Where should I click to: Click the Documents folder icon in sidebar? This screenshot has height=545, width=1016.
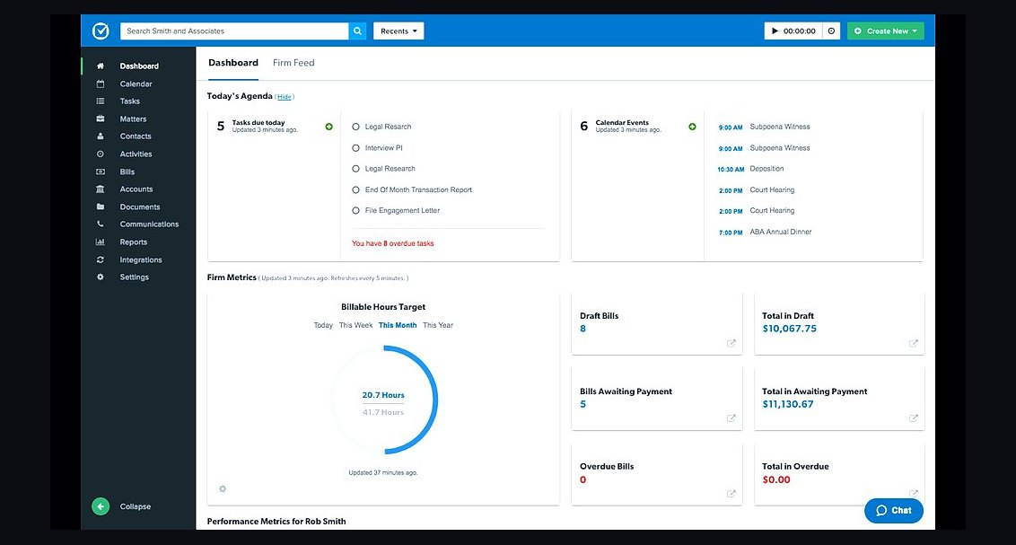(101, 207)
